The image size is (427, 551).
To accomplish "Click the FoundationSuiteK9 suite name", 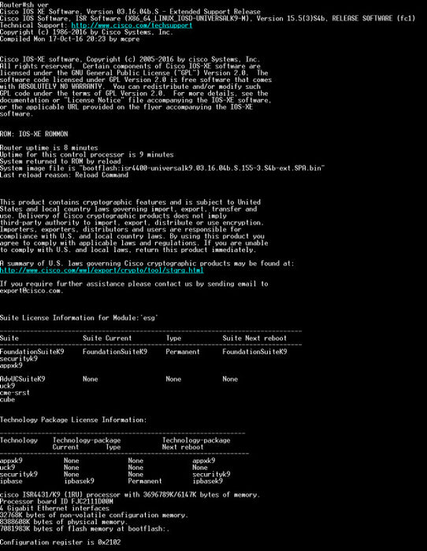I will click(x=32, y=352).
